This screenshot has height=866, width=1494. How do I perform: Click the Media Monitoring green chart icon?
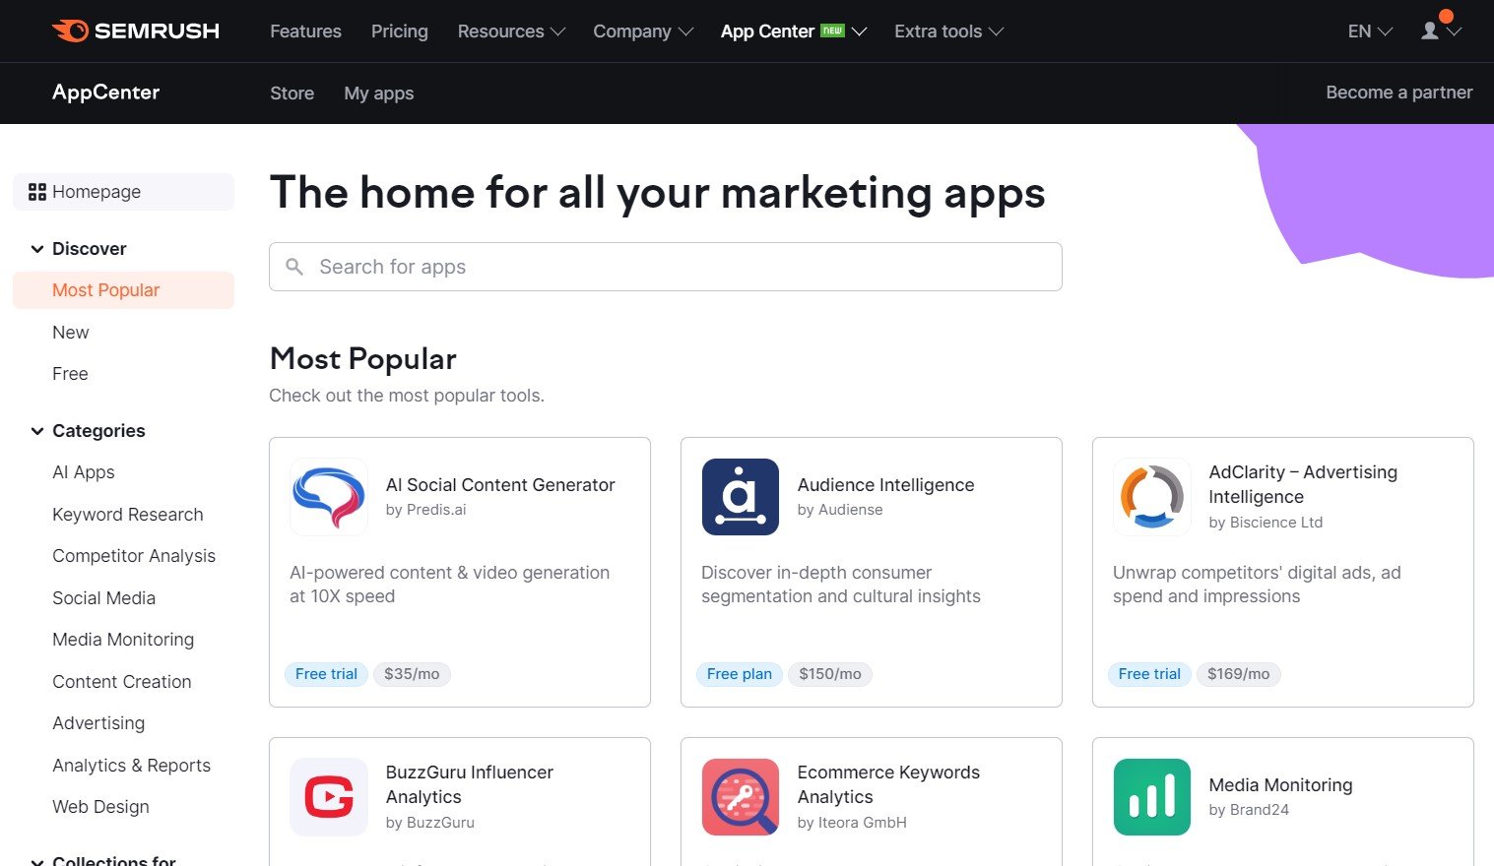1152,797
